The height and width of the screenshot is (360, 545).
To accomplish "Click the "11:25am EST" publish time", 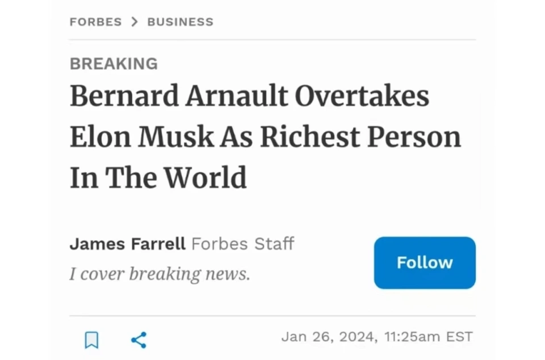I will tap(428, 336).
